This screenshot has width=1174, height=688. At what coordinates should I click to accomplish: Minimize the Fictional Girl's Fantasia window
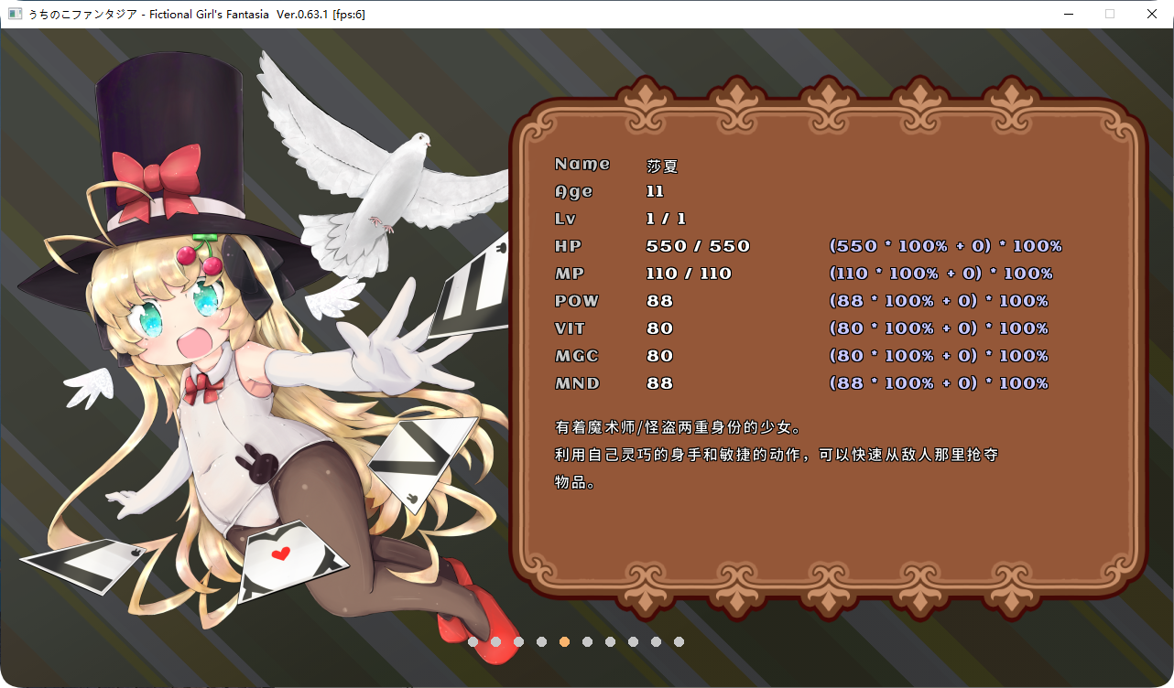(1069, 14)
